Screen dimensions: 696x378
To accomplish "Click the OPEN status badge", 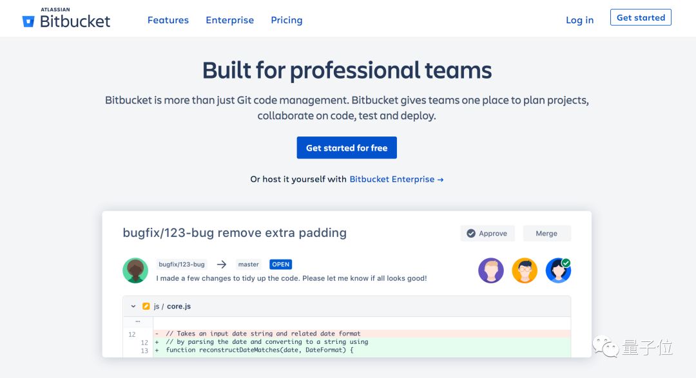I will (x=281, y=265).
